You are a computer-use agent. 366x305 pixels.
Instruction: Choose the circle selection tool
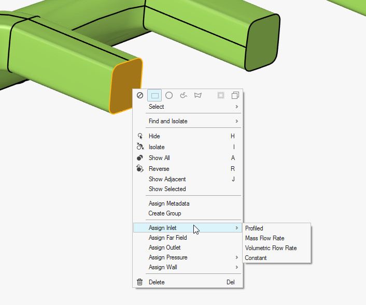[x=169, y=96]
